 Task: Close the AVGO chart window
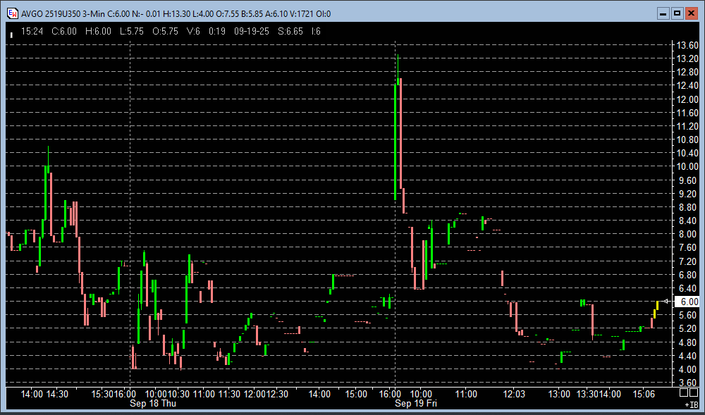[x=691, y=13]
